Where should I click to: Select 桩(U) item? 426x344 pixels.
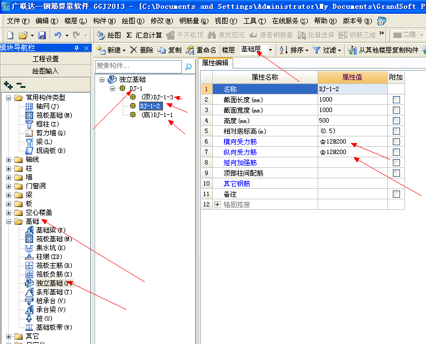coord(39,319)
